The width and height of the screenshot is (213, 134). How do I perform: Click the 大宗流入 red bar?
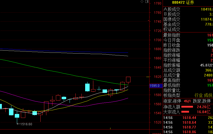click(185, 112)
